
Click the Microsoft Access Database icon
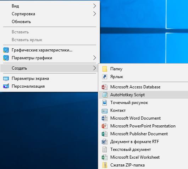click(x=105, y=87)
